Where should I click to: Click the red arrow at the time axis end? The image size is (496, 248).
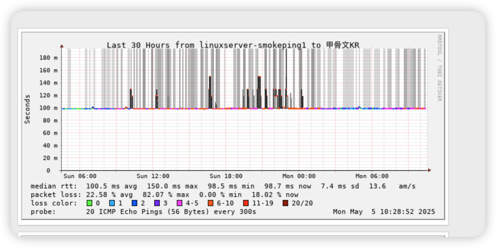pos(430,170)
